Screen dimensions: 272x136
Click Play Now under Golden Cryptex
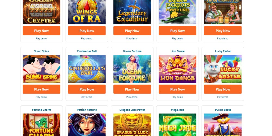pos(41,31)
